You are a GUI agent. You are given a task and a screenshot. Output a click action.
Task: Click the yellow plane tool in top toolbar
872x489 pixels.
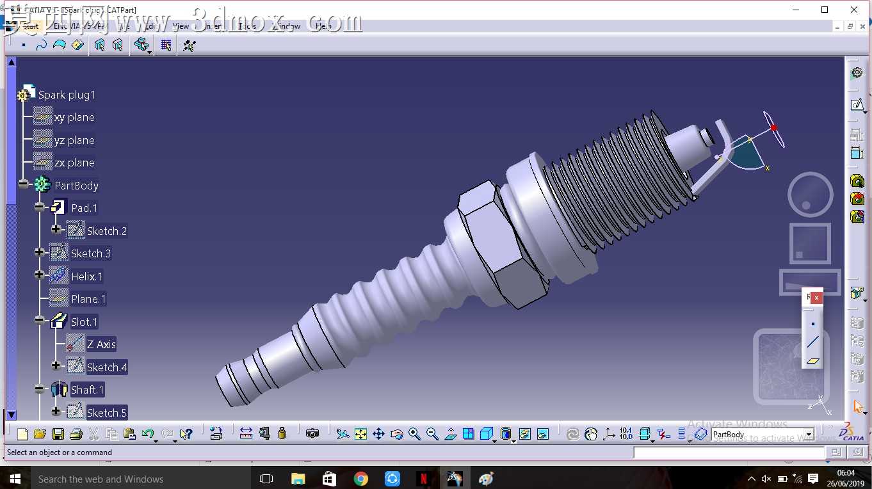[77, 45]
